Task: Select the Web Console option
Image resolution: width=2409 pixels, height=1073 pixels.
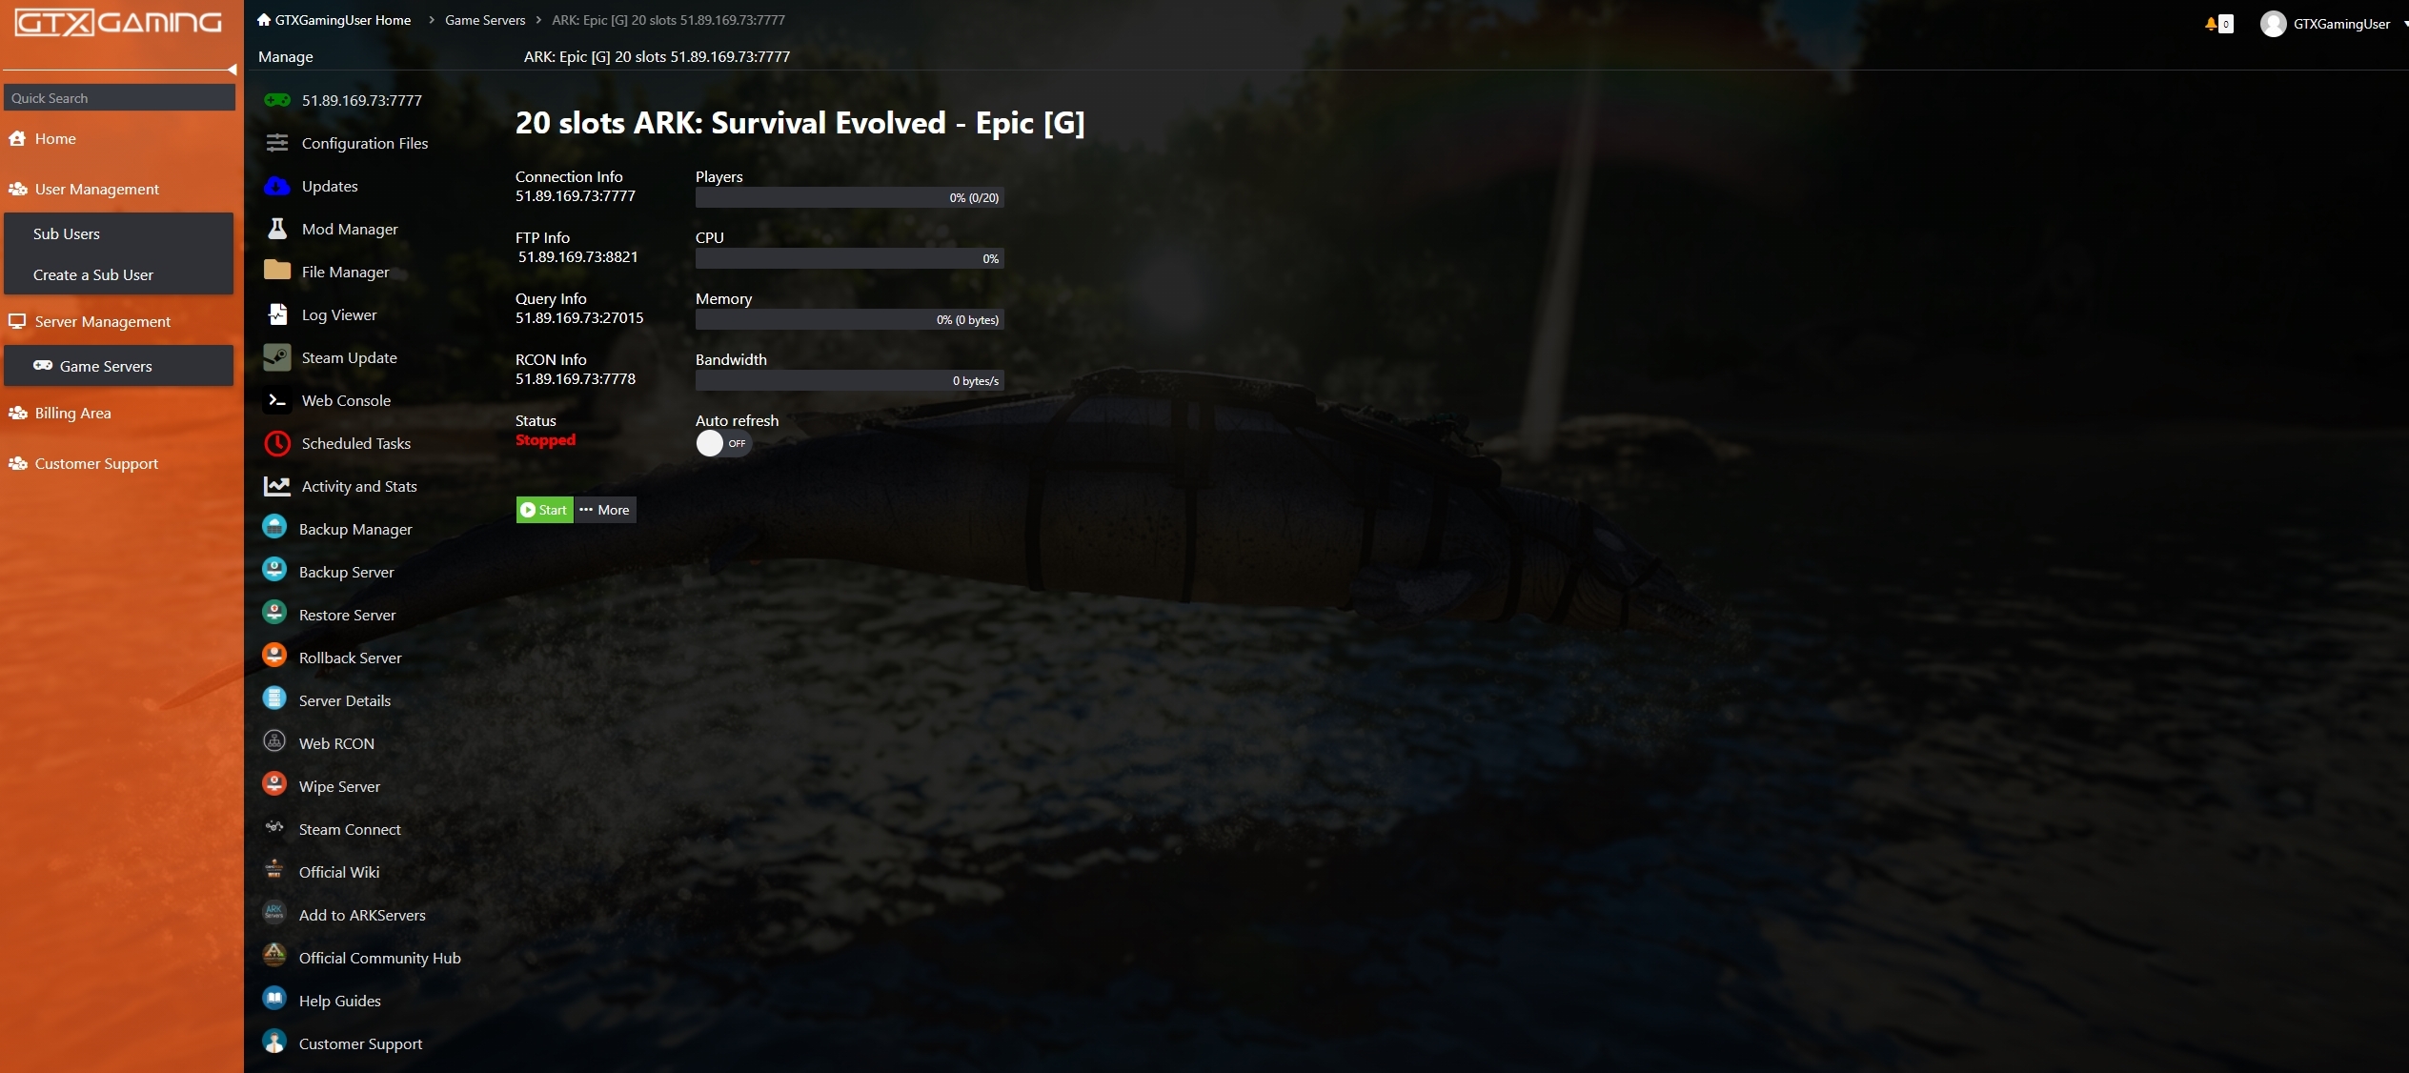Action: 346,401
